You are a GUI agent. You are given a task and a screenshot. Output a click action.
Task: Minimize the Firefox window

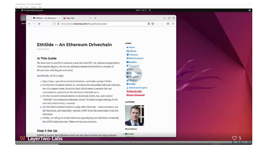(x=164, y=18)
